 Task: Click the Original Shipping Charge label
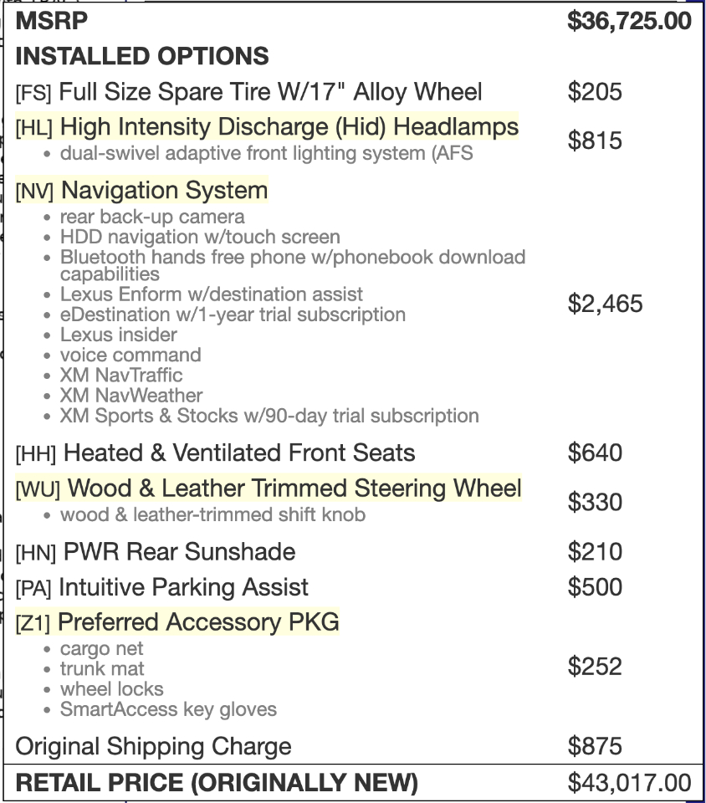(154, 746)
